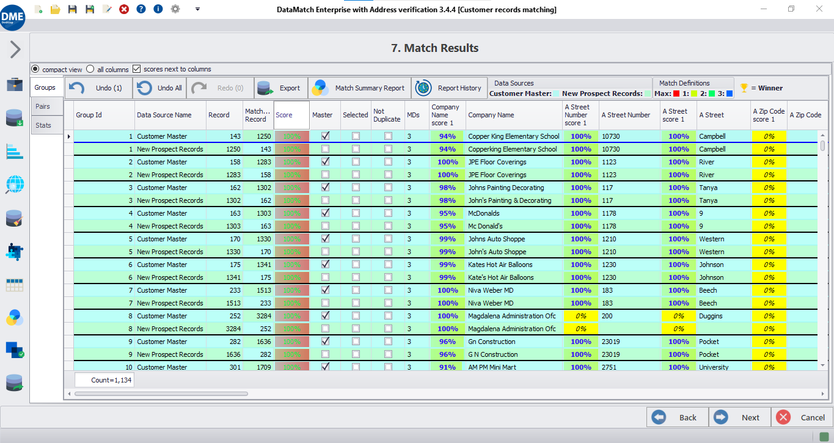The height and width of the screenshot is (443, 834).
Task: Open help question-mark icon
Action: pyautogui.click(x=141, y=9)
